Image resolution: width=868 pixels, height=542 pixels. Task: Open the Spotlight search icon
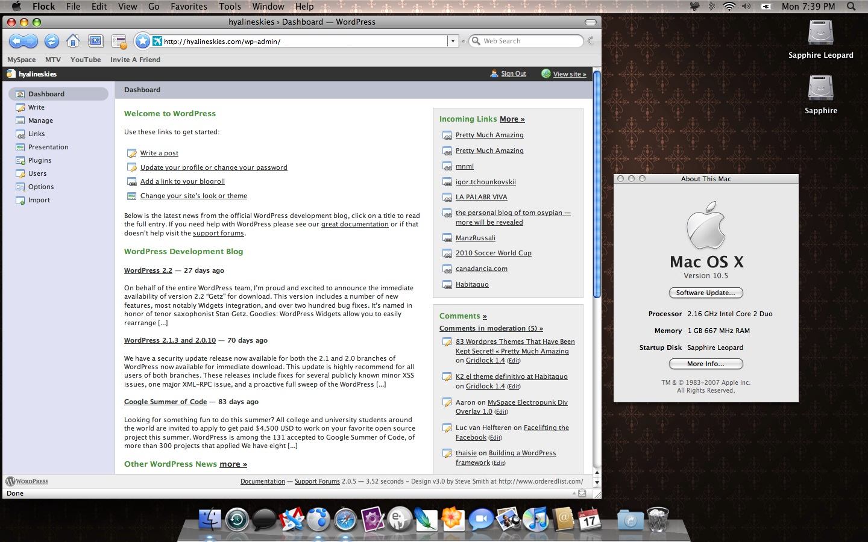(851, 6)
